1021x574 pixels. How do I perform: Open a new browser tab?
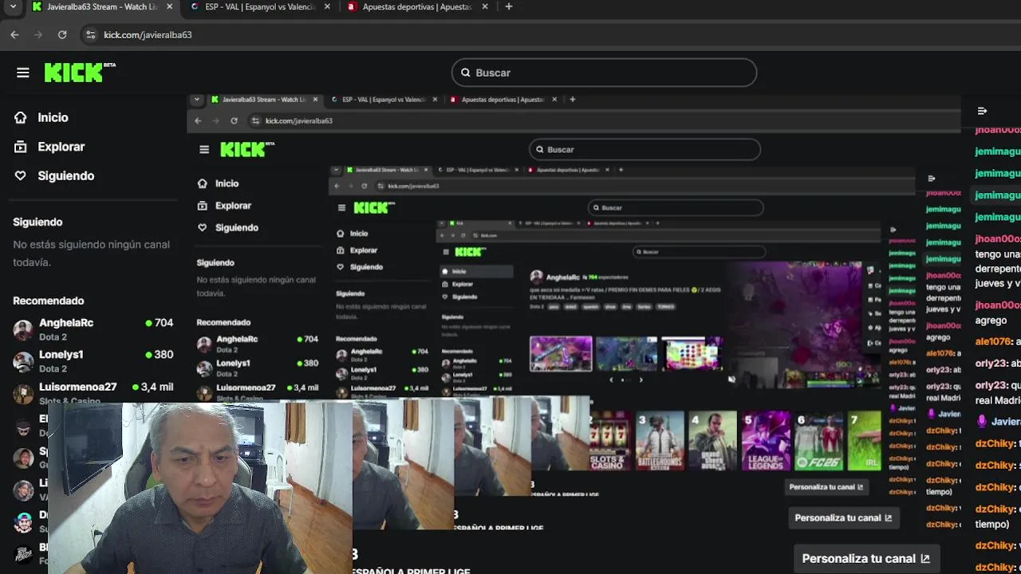coord(509,6)
